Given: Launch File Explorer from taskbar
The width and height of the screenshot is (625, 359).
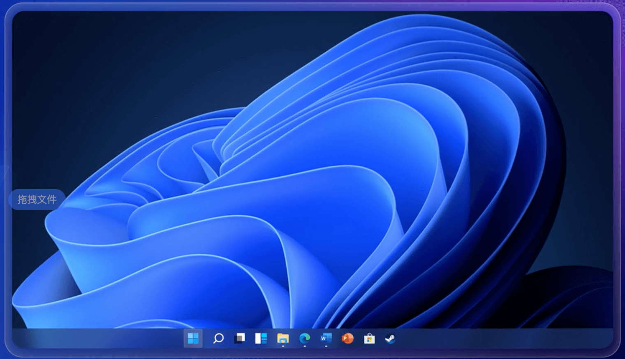Looking at the screenshot, I should [283, 338].
